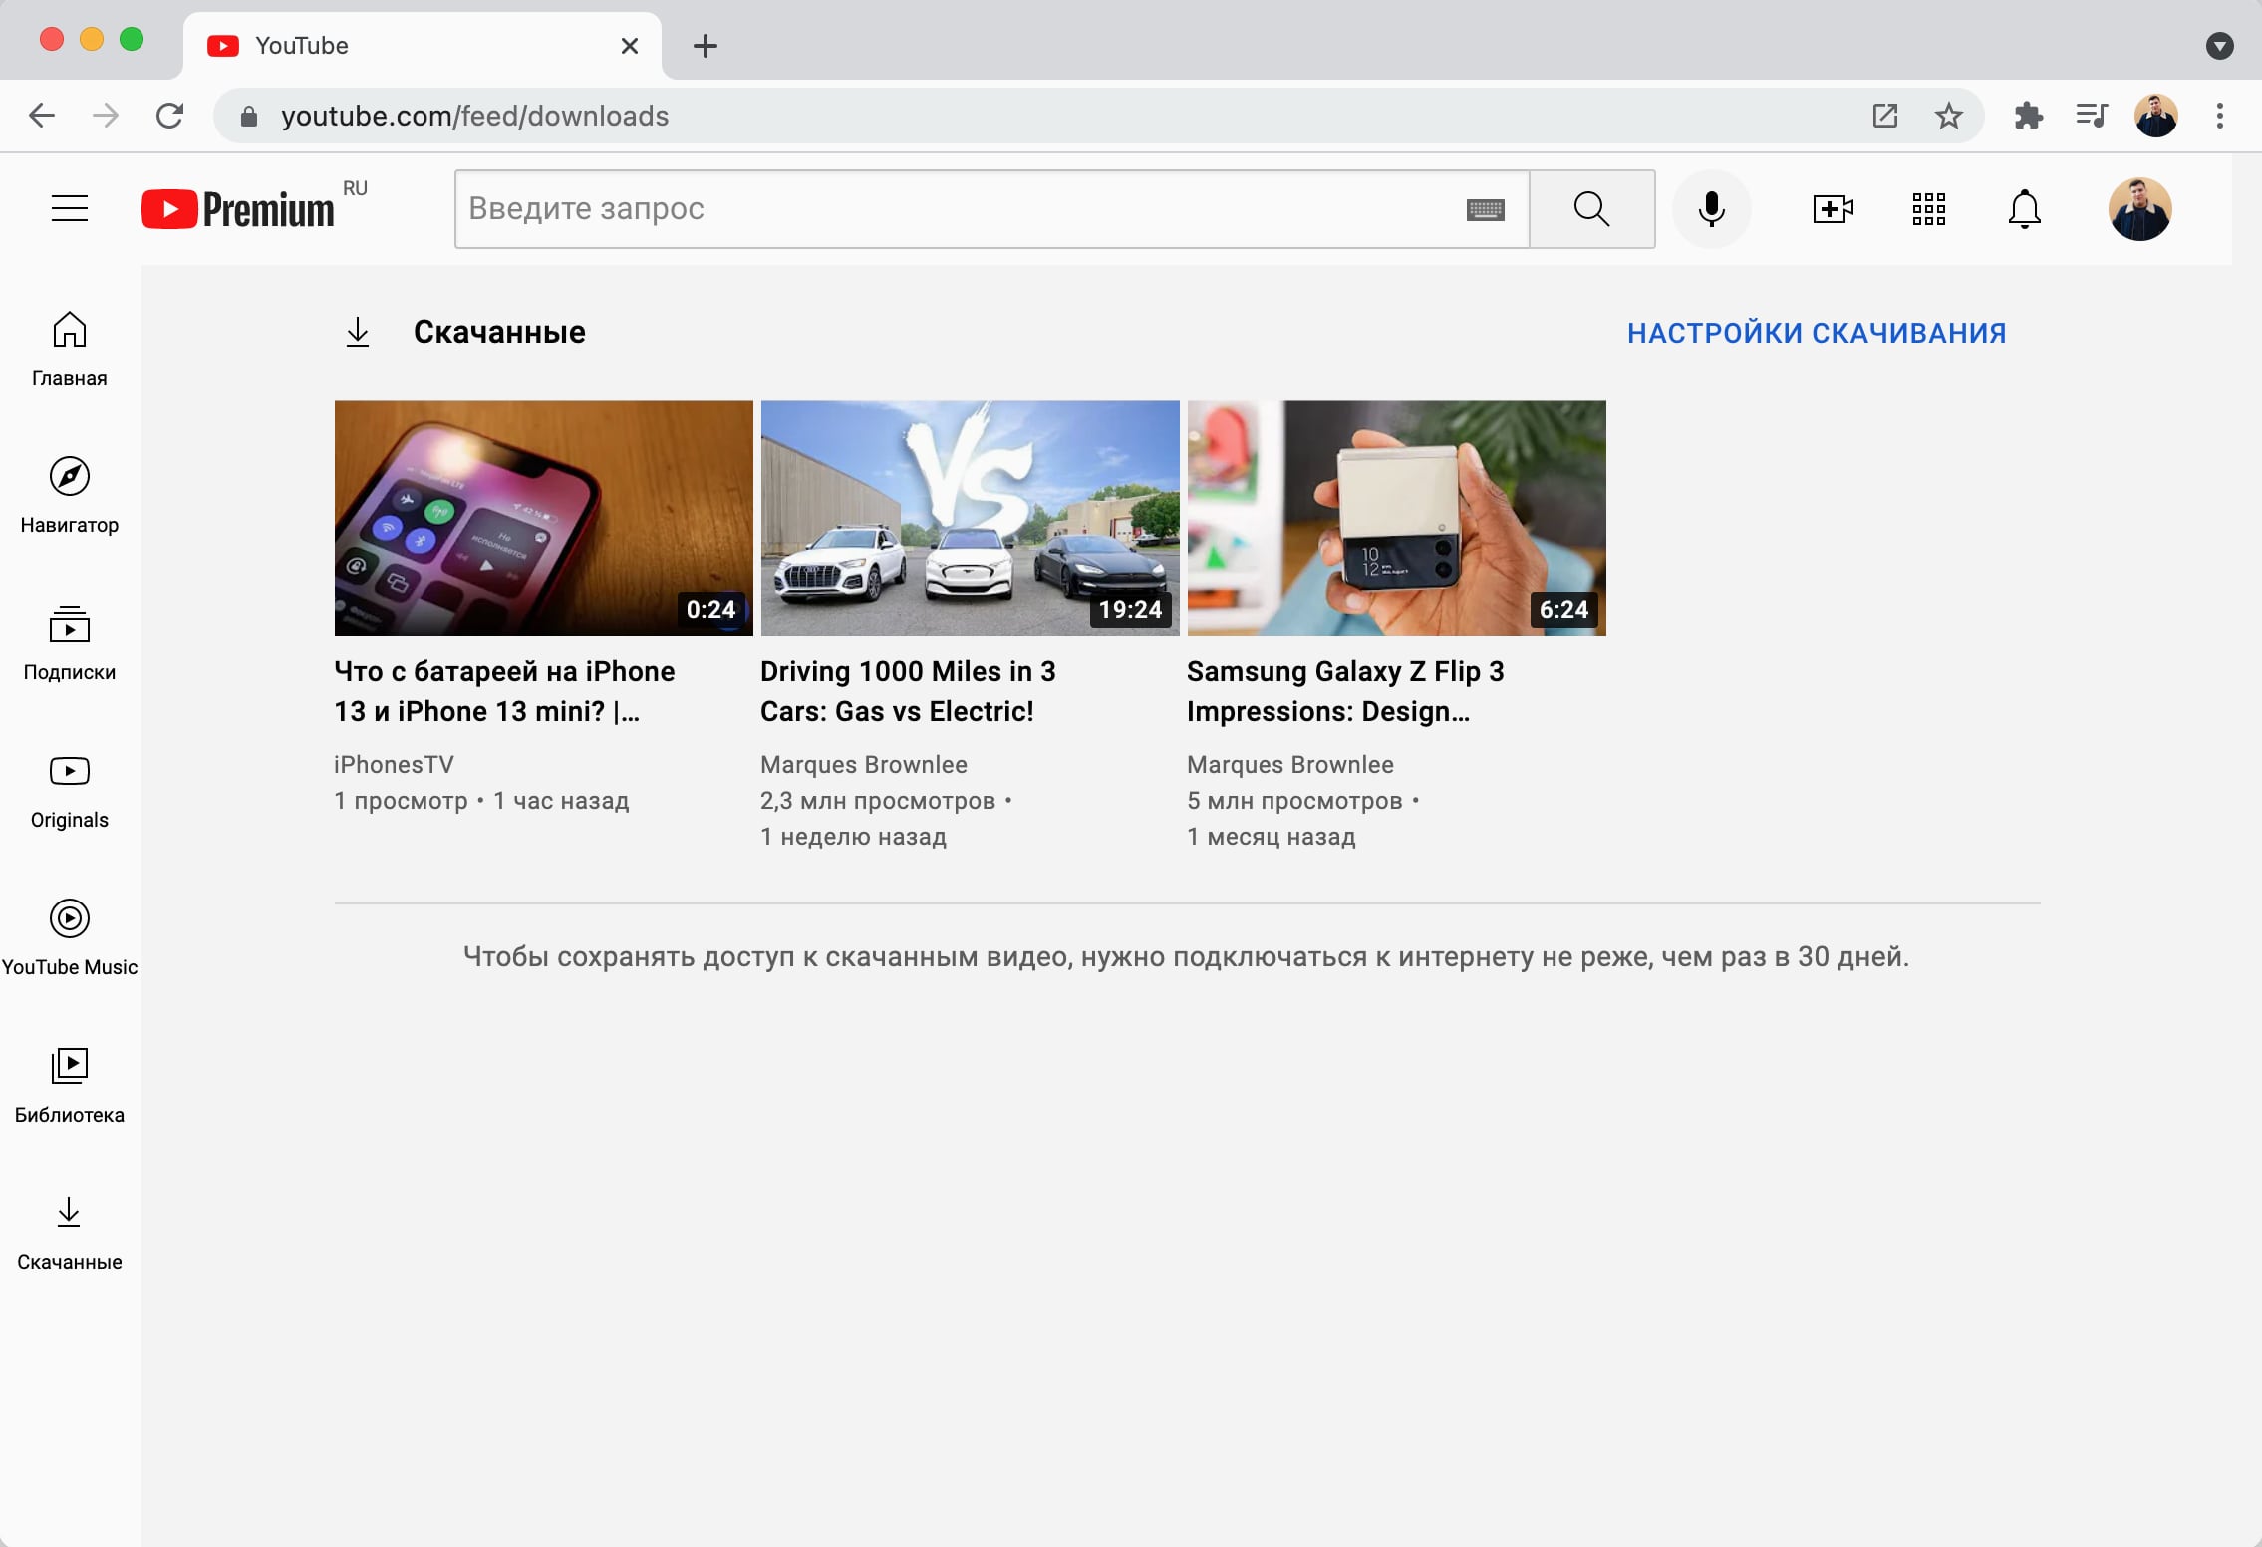Click the notifications bell icon
Screen dimensions: 2262x1547
coord(2025,208)
